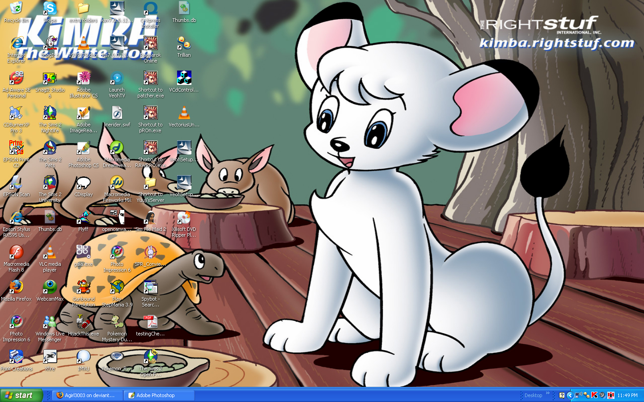Open The Sims 2 OpenF... icon

point(150,363)
